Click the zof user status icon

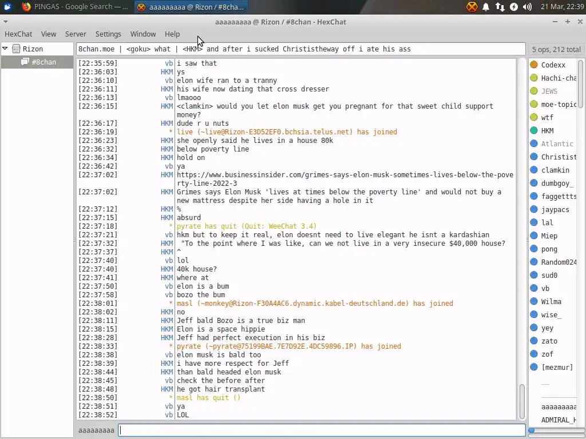click(534, 354)
